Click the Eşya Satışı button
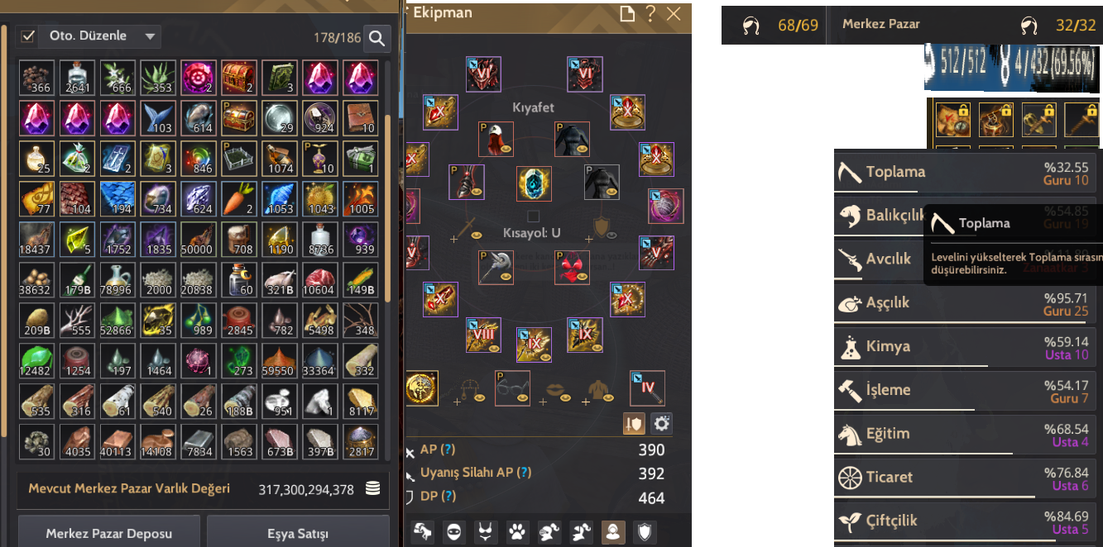The height and width of the screenshot is (547, 1103). coord(298,532)
